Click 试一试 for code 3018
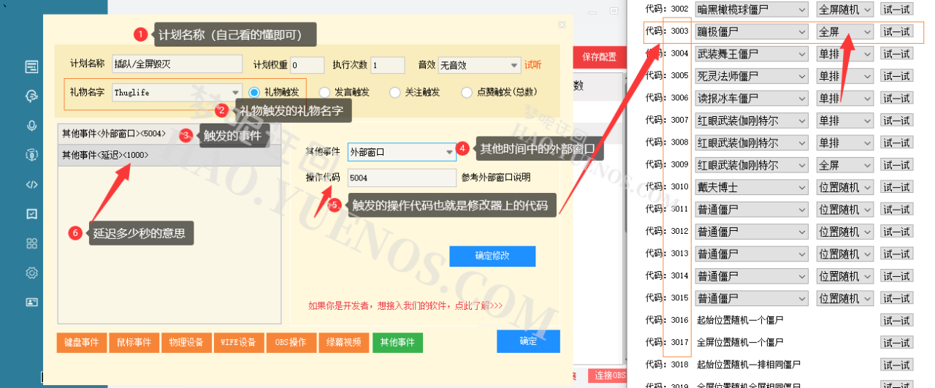The image size is (935, 388). (896, 365)
